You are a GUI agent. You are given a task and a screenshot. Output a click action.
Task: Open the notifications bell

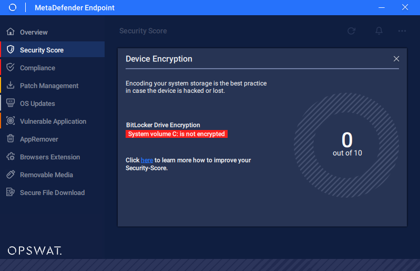[x=379, y=31]
